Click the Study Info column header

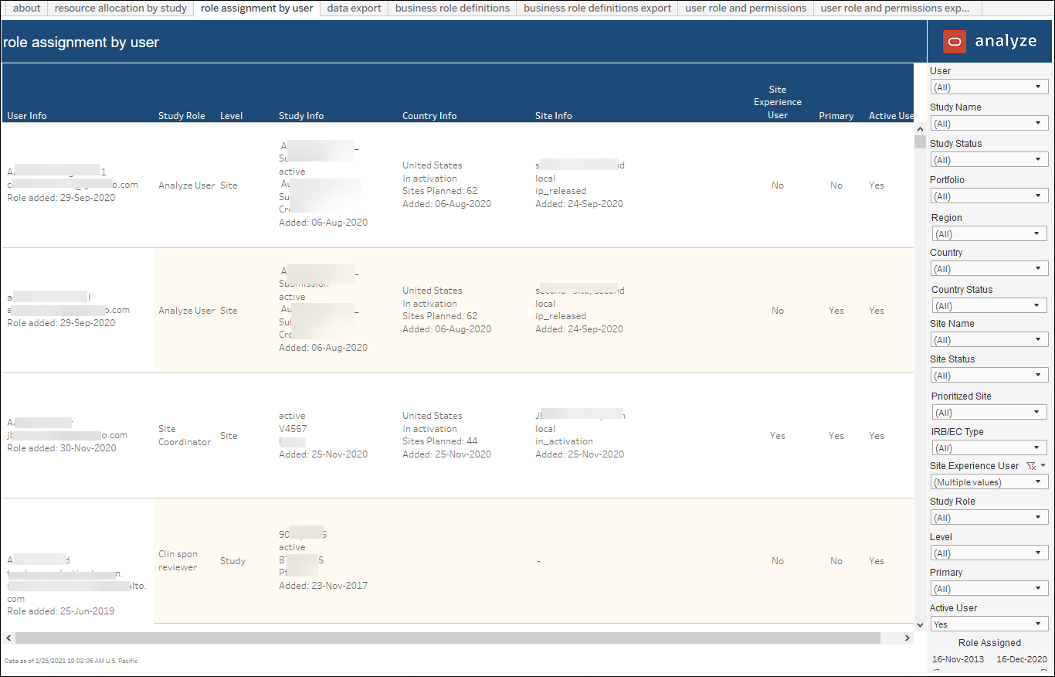click(301, 116)
